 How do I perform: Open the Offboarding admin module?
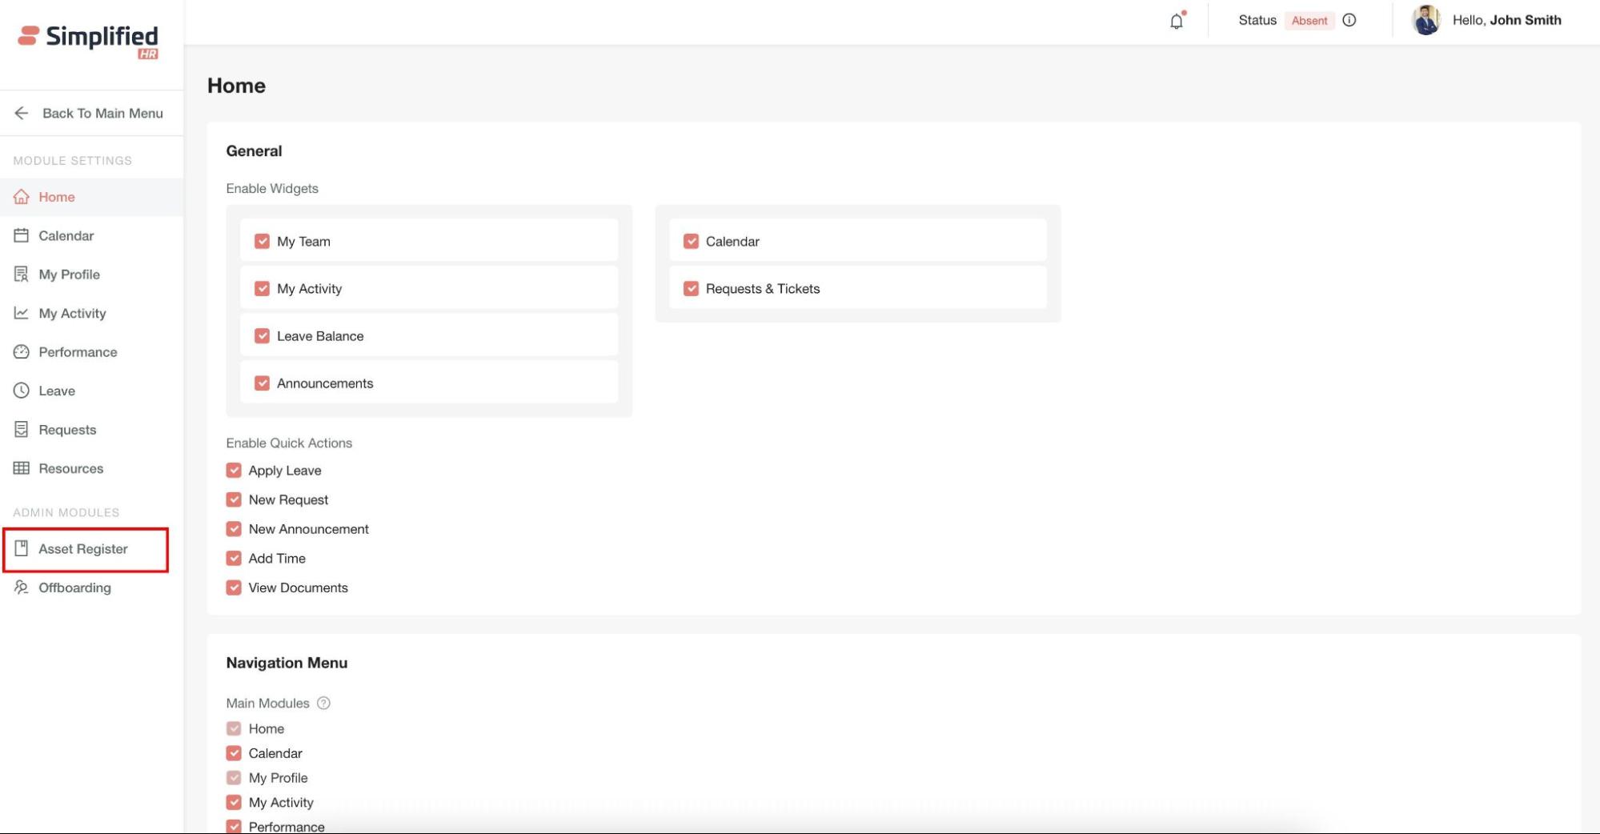[74, 587]
